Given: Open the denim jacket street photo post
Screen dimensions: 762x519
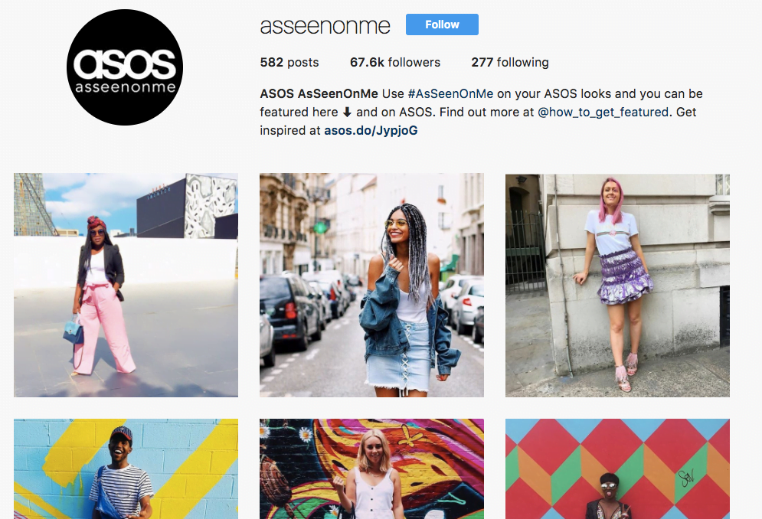Looking at the screenshot, I should (371, 286).
